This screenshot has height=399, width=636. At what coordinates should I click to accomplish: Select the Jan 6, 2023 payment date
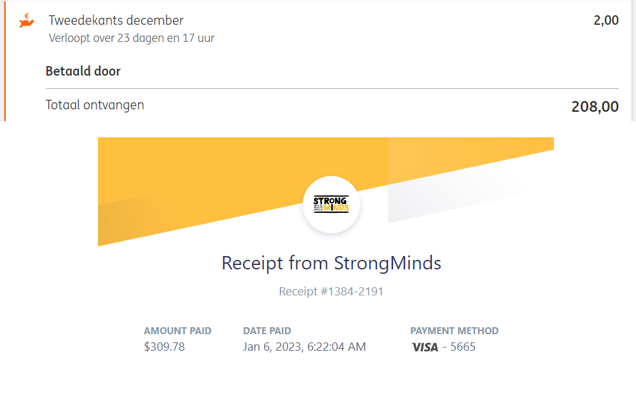[304, 347]
